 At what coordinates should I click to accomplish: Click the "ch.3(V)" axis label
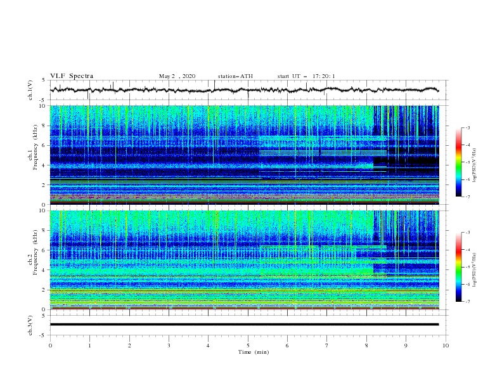pyautogui.click(x=30, y=325)
